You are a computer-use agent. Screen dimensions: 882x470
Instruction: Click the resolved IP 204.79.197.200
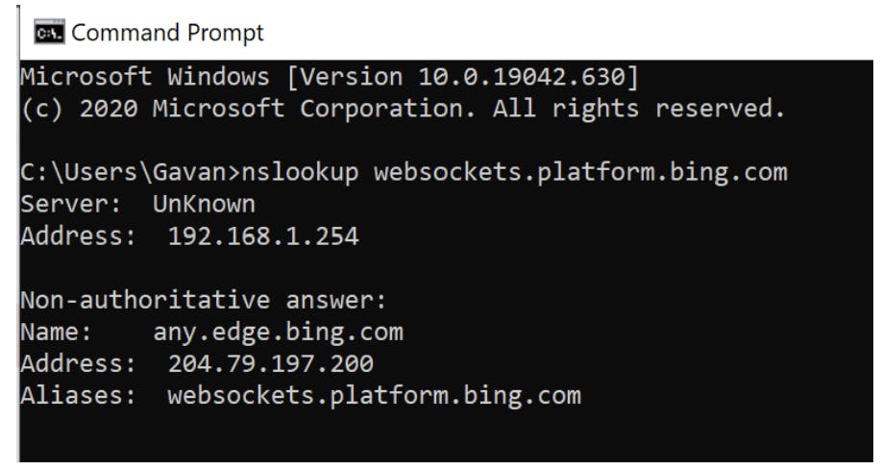(x=270, y=364)
